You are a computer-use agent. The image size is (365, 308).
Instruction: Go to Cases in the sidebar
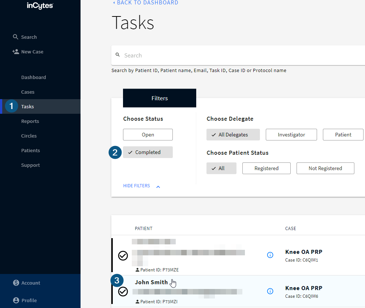point(28,92)
